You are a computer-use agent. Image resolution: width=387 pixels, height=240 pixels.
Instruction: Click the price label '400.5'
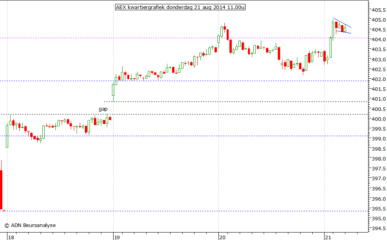click(x=379, y=109)
